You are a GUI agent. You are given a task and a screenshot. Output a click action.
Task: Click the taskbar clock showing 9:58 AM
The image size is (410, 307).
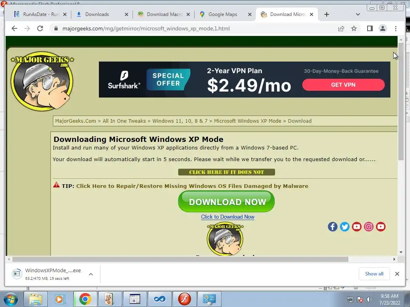pyautogui.click(x=390, y=299)
